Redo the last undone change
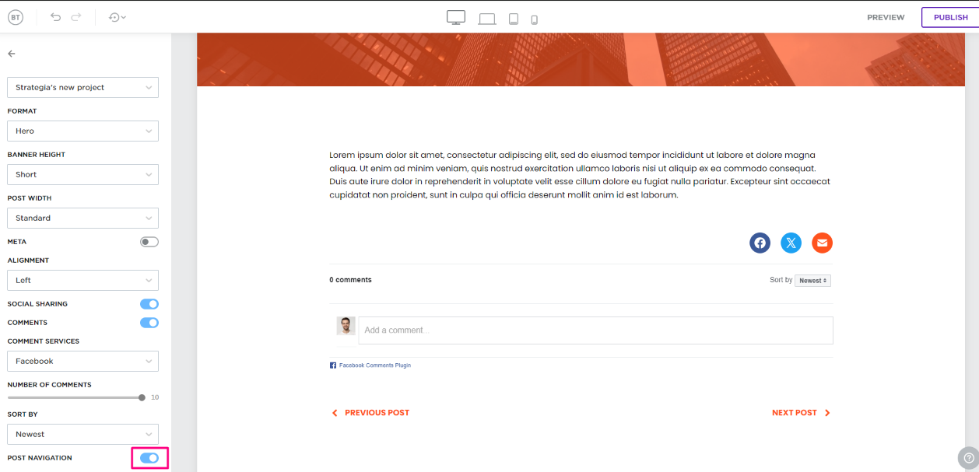 pos(75,17)
